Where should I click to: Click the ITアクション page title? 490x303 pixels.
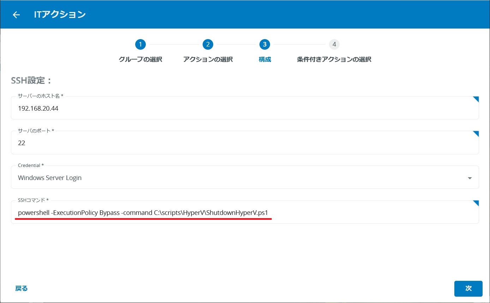coord(60,14)
